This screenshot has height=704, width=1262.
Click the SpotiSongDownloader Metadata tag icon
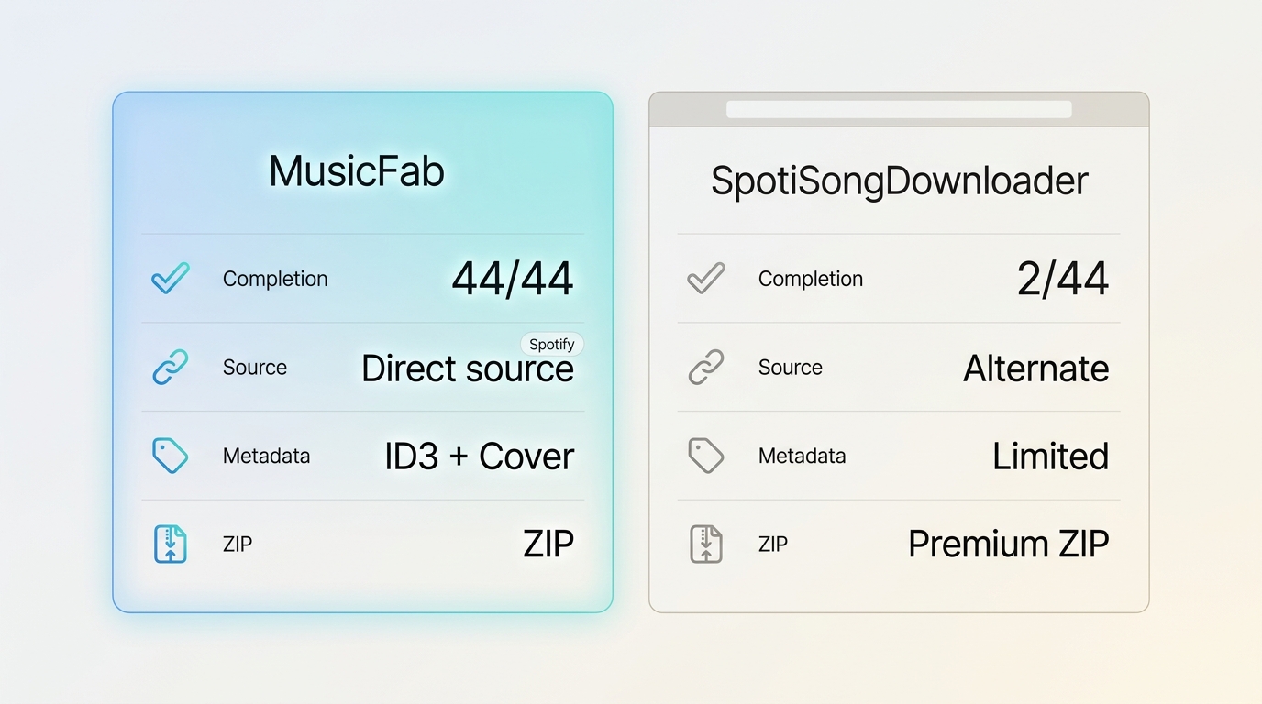[x=705, y=456]
